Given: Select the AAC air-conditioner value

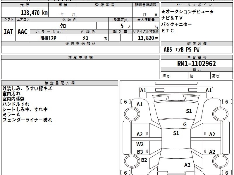Looking at the screenshot, I should pos(23,32).
